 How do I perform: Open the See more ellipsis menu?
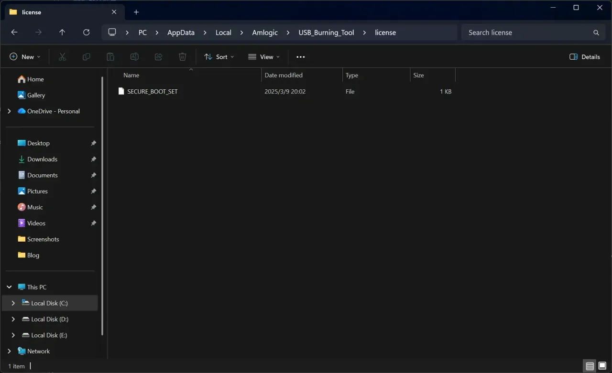click(x=300, y=57)
